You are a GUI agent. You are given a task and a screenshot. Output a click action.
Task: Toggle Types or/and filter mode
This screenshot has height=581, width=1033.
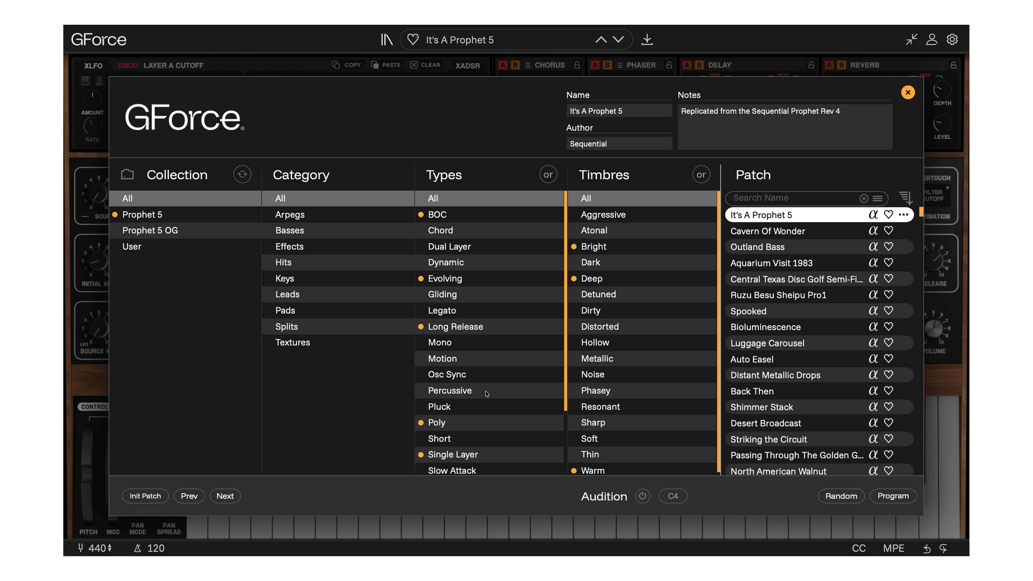tap(548, 174)
